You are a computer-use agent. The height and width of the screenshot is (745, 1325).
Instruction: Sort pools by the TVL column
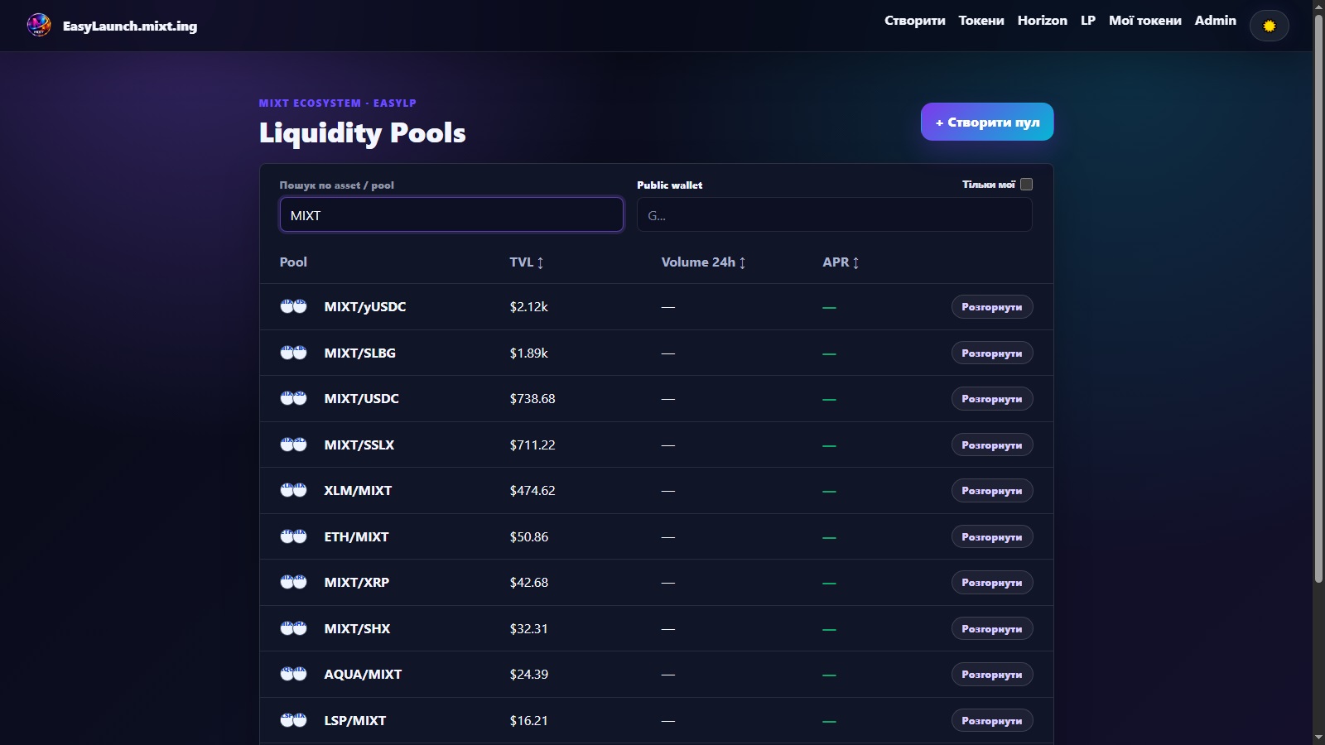click(x=527, y=262)
